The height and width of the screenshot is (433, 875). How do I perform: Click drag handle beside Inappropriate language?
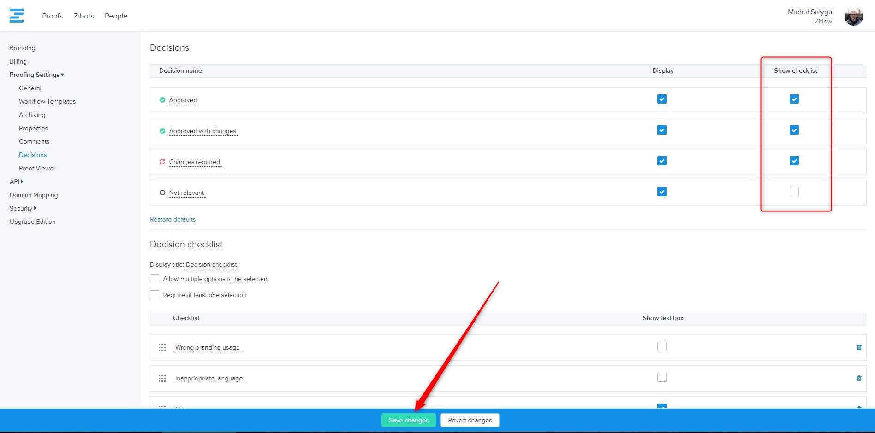point(162,378)
